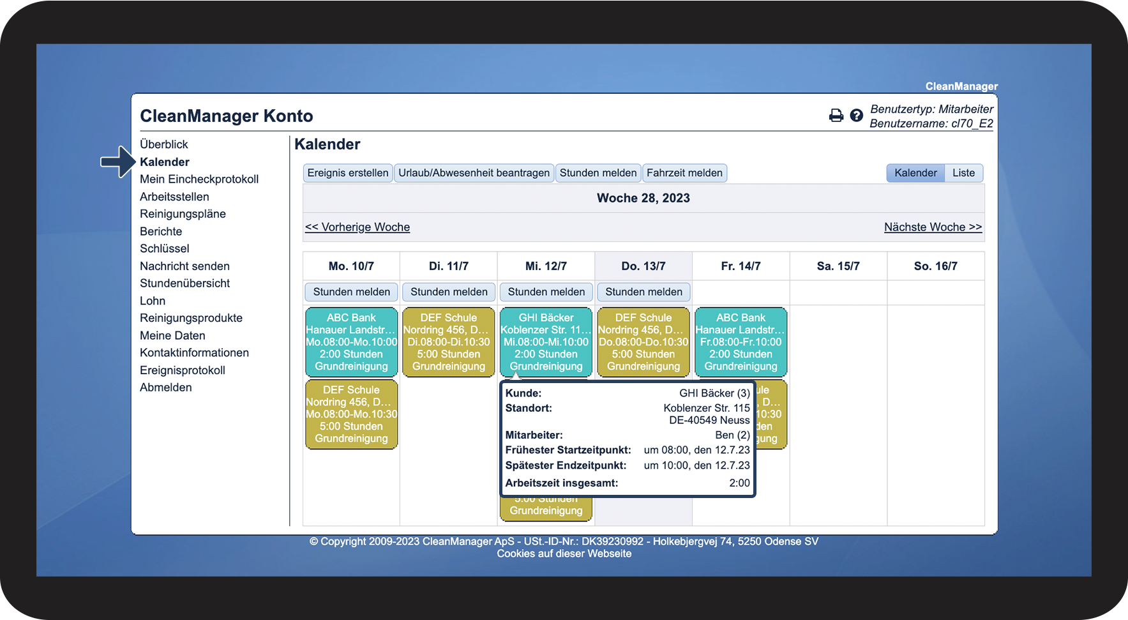Open Mein Eincheckprotokoll page
1128x620 pixels.
coord(199,179)
